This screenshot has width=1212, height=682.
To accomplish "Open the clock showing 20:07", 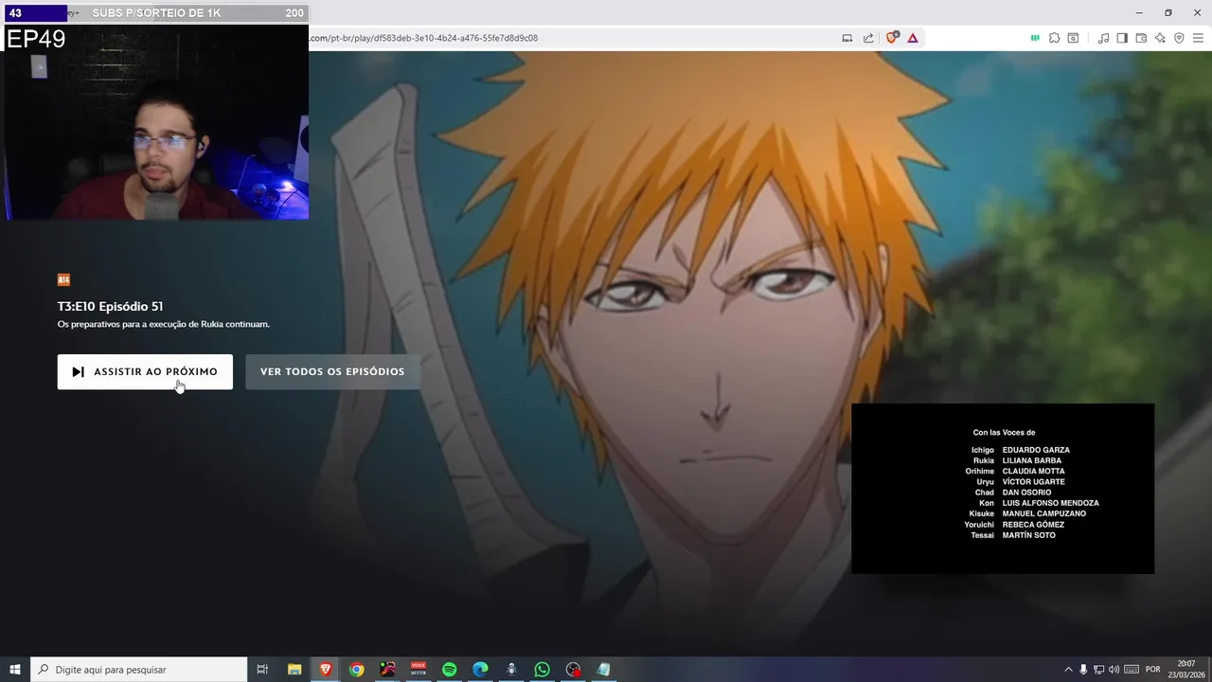I will (x=1186, y=670).
